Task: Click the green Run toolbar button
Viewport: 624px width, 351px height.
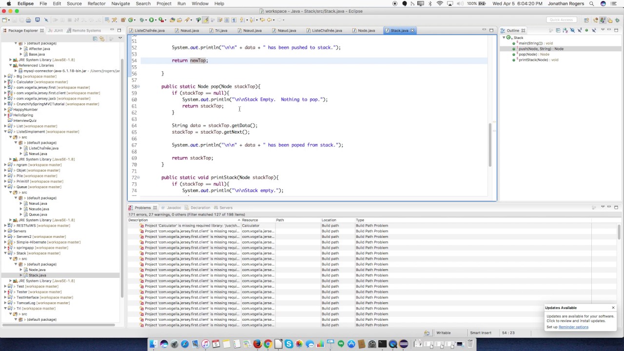Action: point(152,20)
